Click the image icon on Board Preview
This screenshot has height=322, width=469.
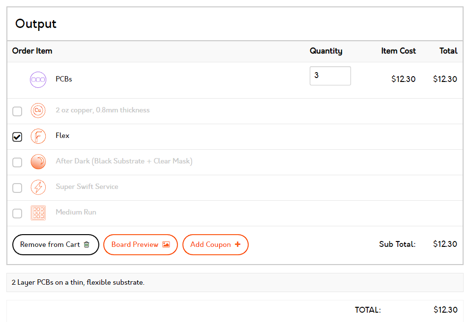coord(166,244)
